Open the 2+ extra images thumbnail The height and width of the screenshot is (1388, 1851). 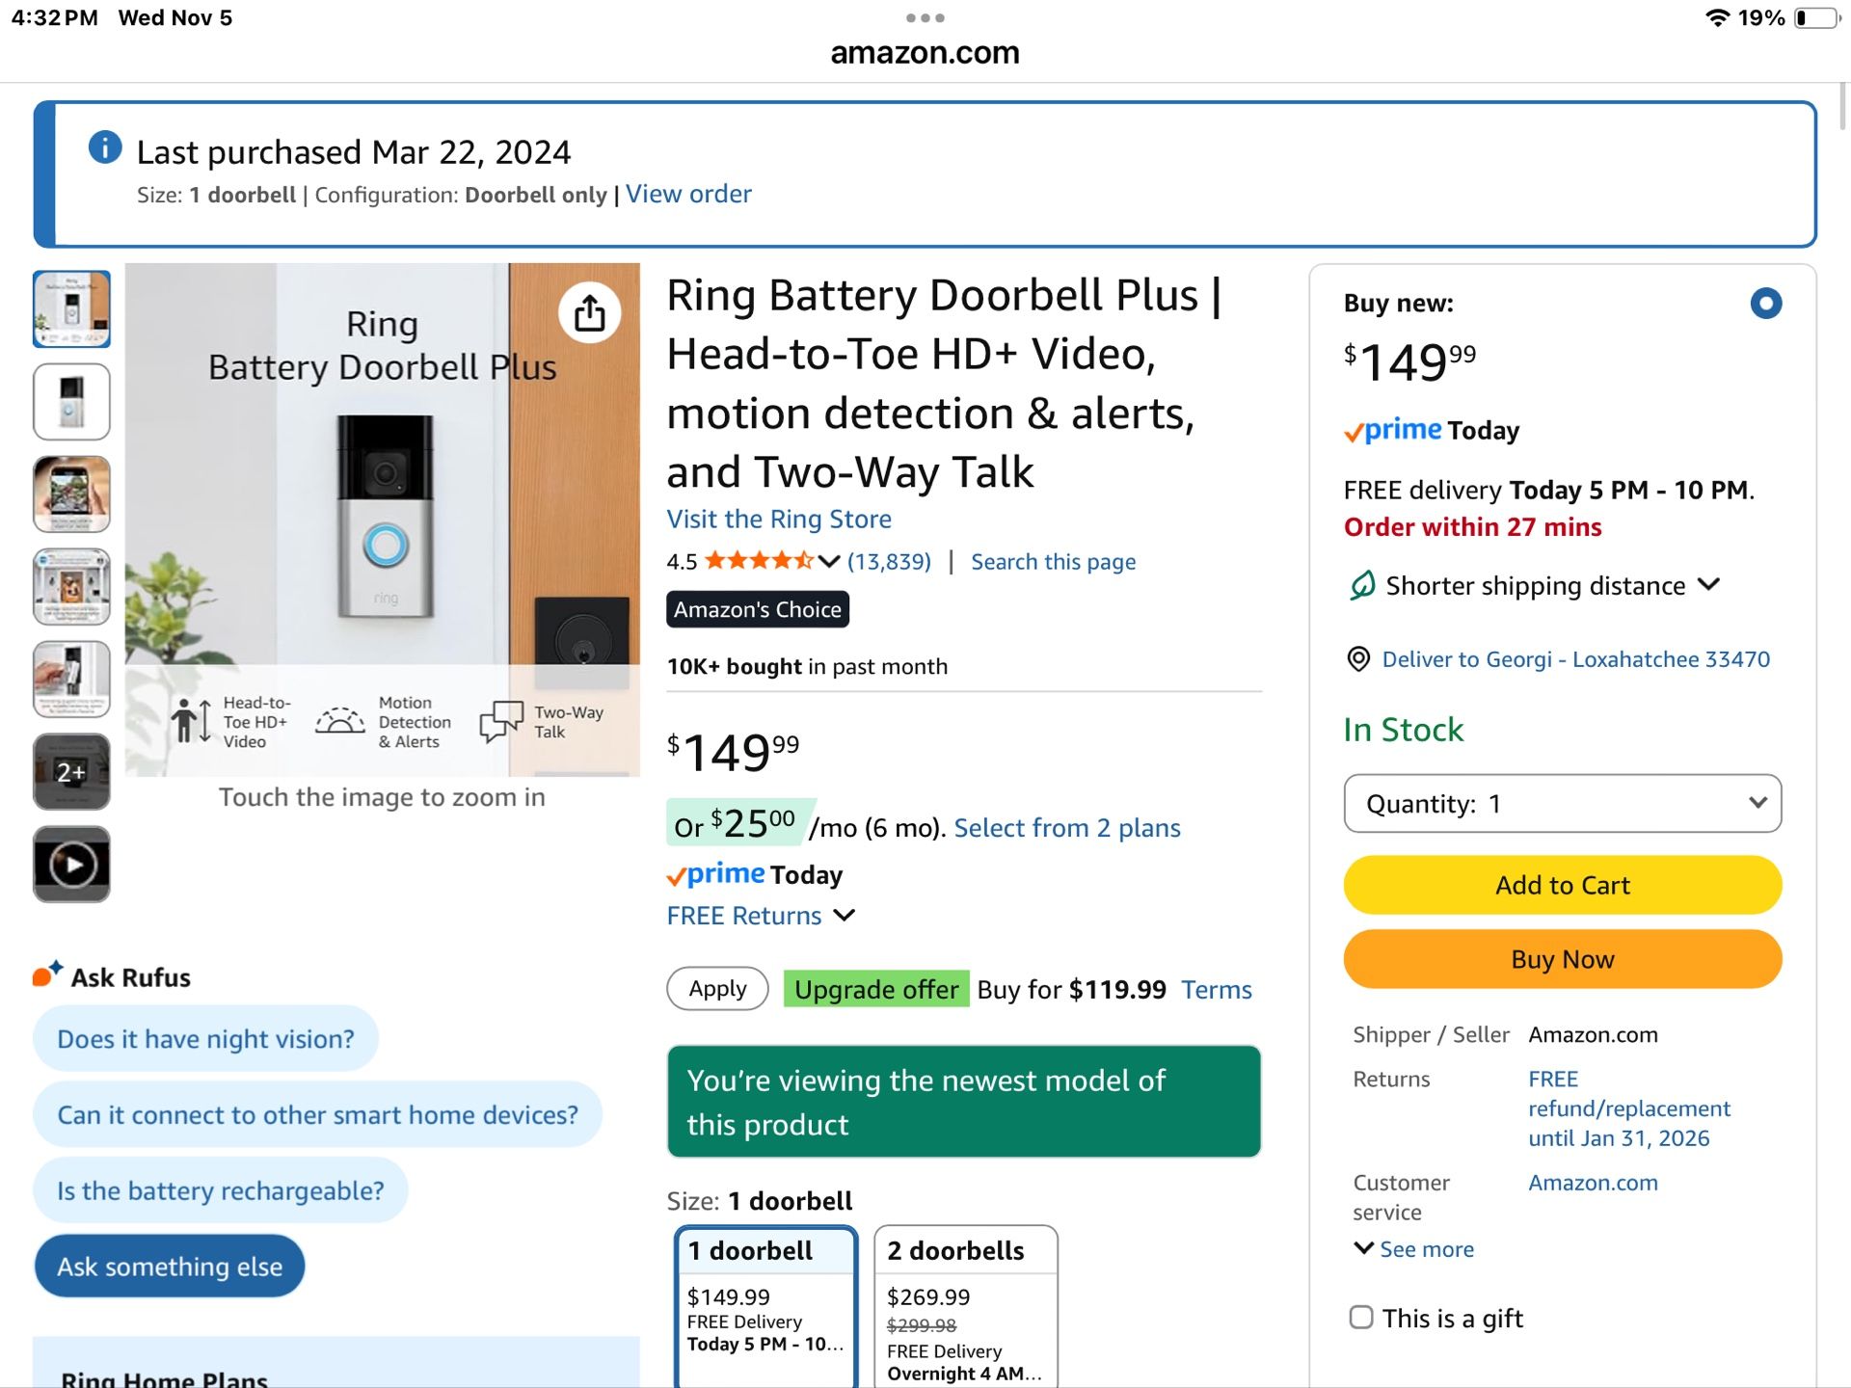pos(71,771)
